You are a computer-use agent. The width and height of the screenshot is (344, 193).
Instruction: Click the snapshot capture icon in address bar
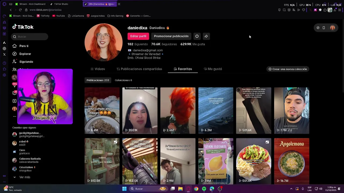coord(284,10)
